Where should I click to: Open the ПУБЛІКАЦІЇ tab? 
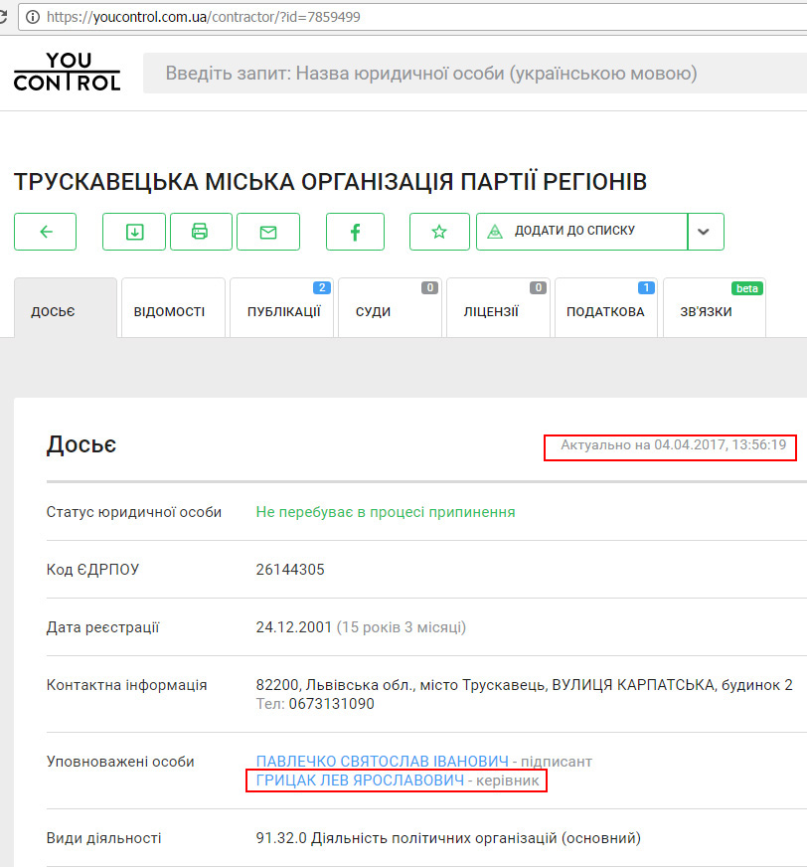(281, 308)
